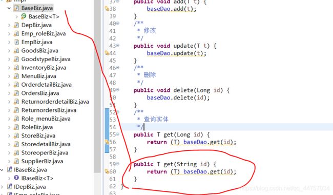The image size is (333, 195).
Task: Click the ReturnordersBiz.java file icon
Action: [x=16, y=110]
